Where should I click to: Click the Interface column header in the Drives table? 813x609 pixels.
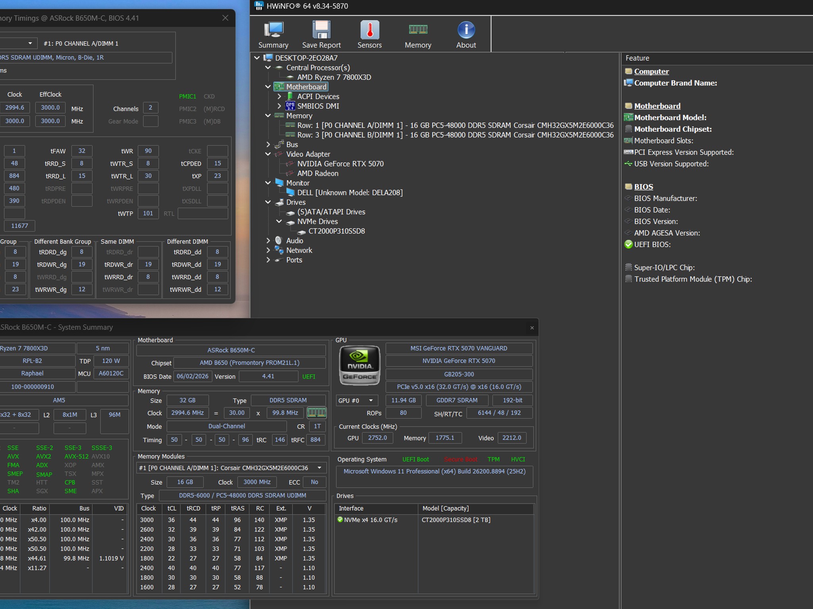click(376, 508)
